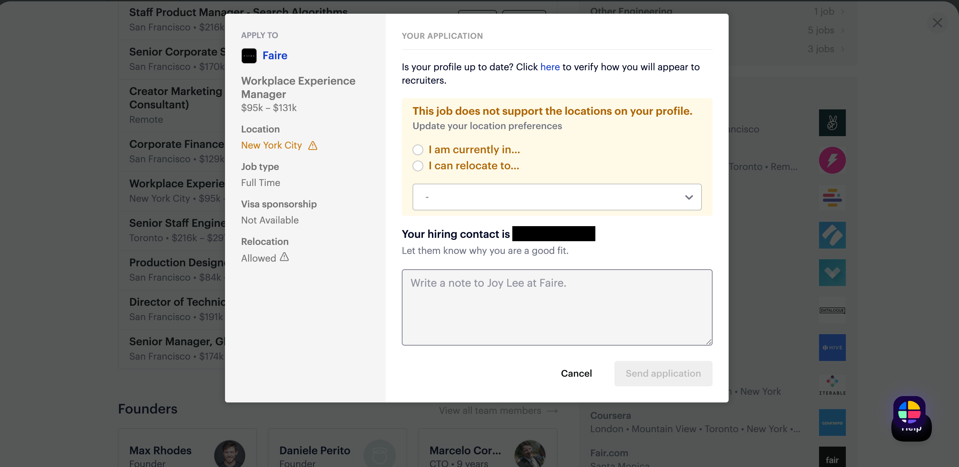Viewport: 959px width, 467px height.
Task: Expand the 5 jobs category chevron
Action: pyautogui.click(x=842, y=30)
